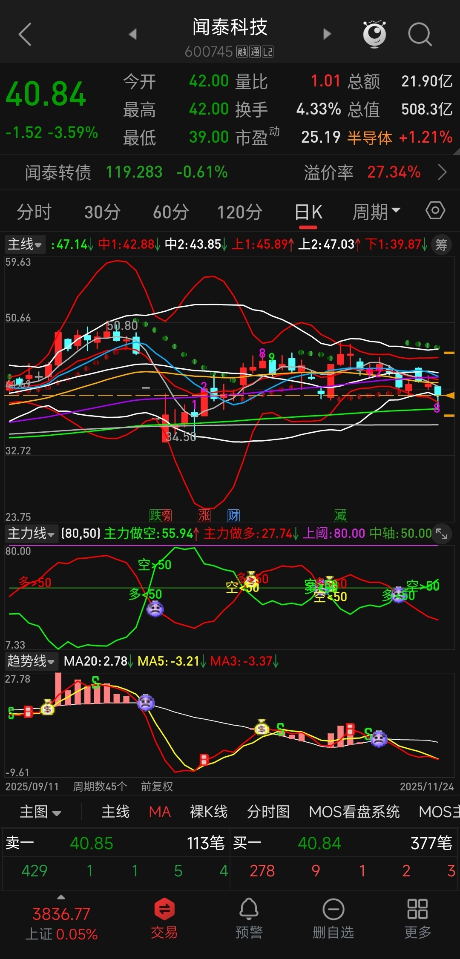Open the 周期 period dropdown
460x959 pixels.
(x=377, y=212)
